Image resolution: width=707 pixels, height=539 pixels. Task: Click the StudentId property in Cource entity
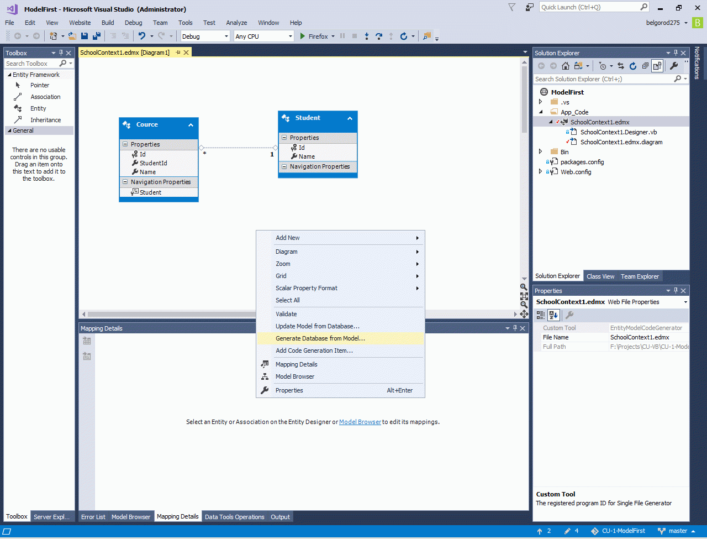pyautogui.click(x=153, y=163)
